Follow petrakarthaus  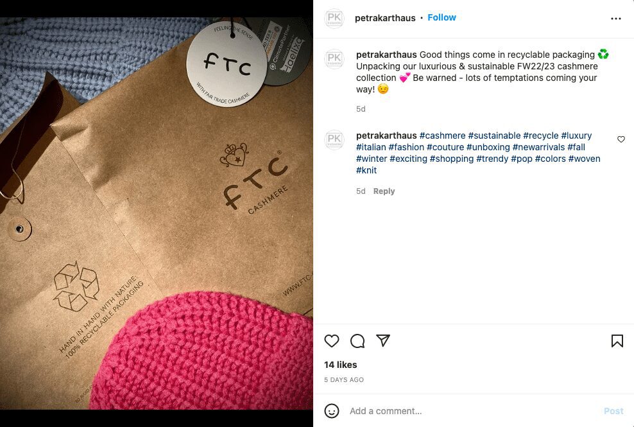point(441,18)
